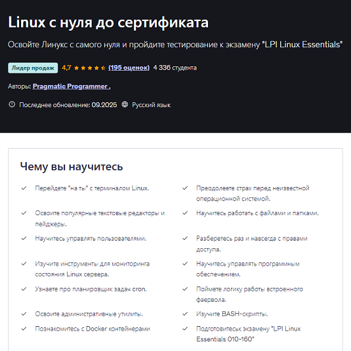Image resolution: width=351 pixels, height=351 pixels.
Task: Click checkmark beside 'Научитесь управлять пользователями'
Action: [24, 238]
